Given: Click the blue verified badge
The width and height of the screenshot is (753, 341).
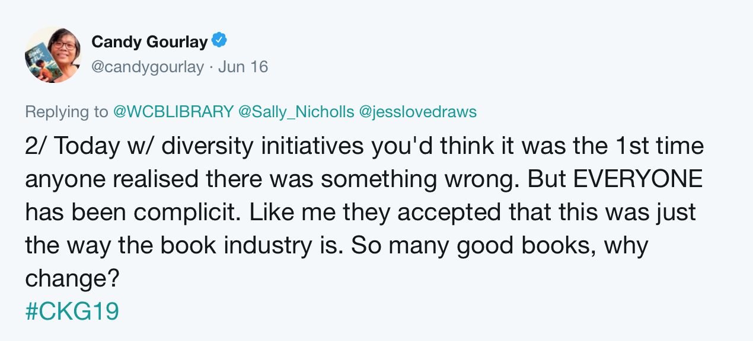Looking at the screenshot, I should 220,41.
